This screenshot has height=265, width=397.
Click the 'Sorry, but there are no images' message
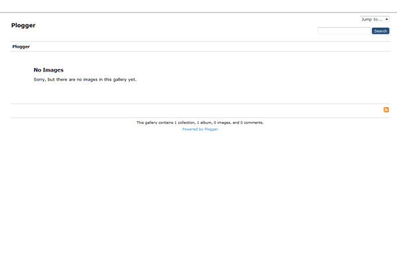(85, 79)
